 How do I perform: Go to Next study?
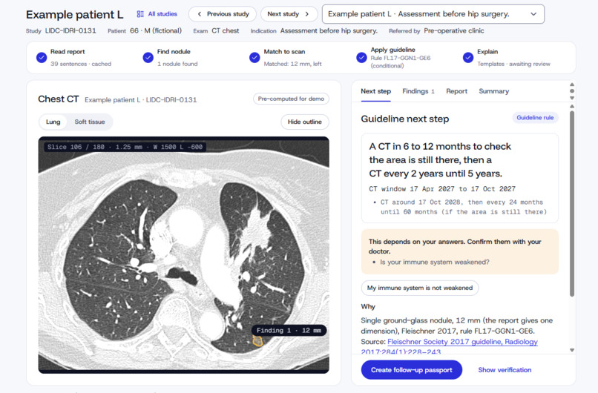[289, 14]
